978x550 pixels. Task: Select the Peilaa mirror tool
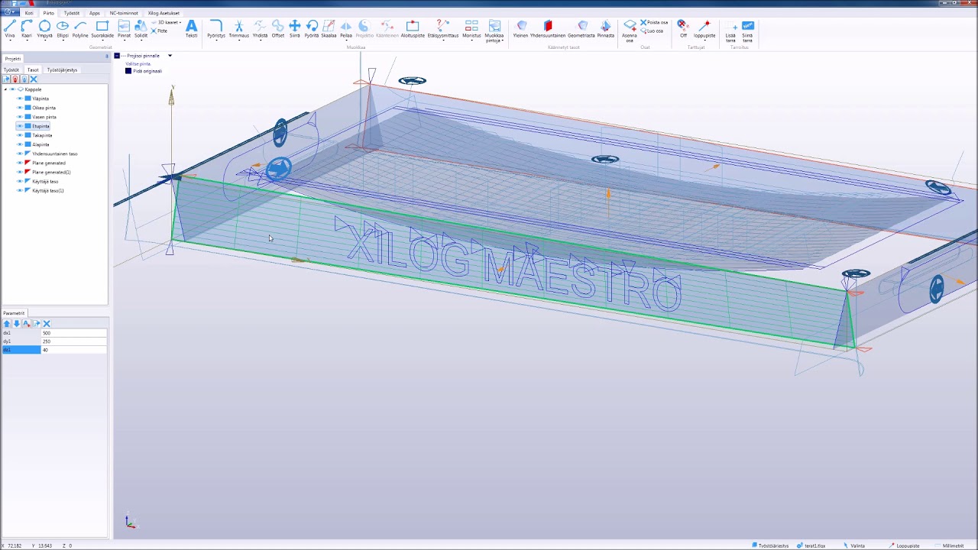pyautogui.click(x=346, y=29)
